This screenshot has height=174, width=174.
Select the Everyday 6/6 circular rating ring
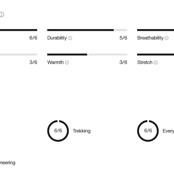[148, 131]
